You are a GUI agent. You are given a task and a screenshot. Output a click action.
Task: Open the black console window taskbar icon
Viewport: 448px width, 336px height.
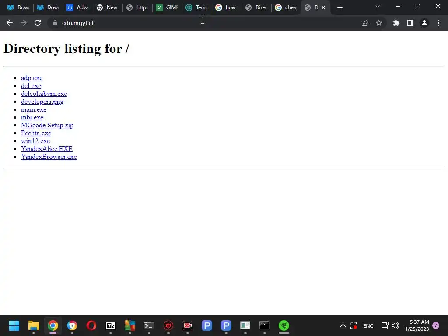[x=264, y=325]
